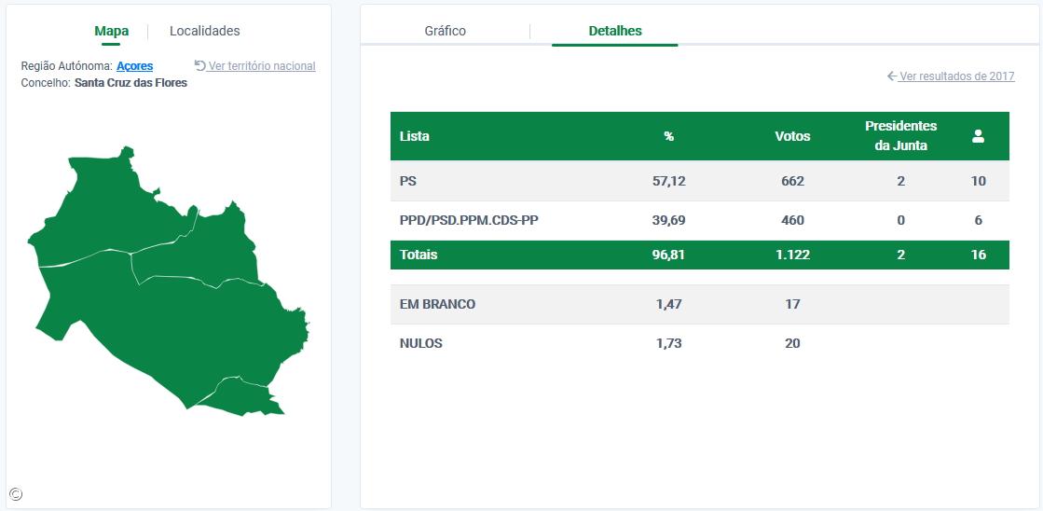Switch to the Gráfico tab

click(445, 31)
